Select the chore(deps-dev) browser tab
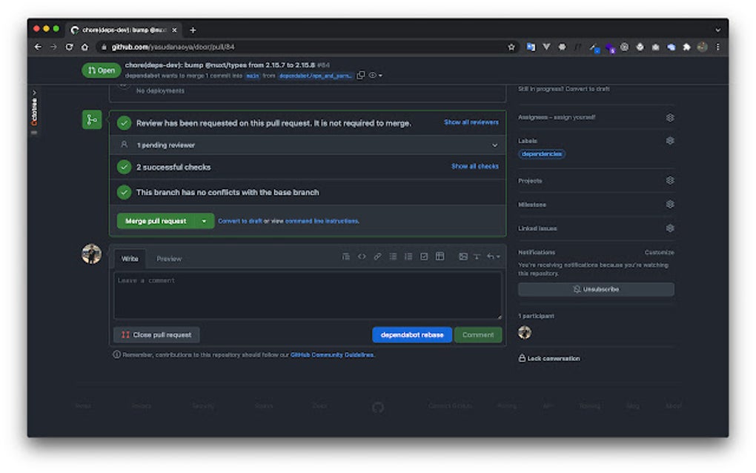The height and width of the screenshot is (473, 756). 124,30
